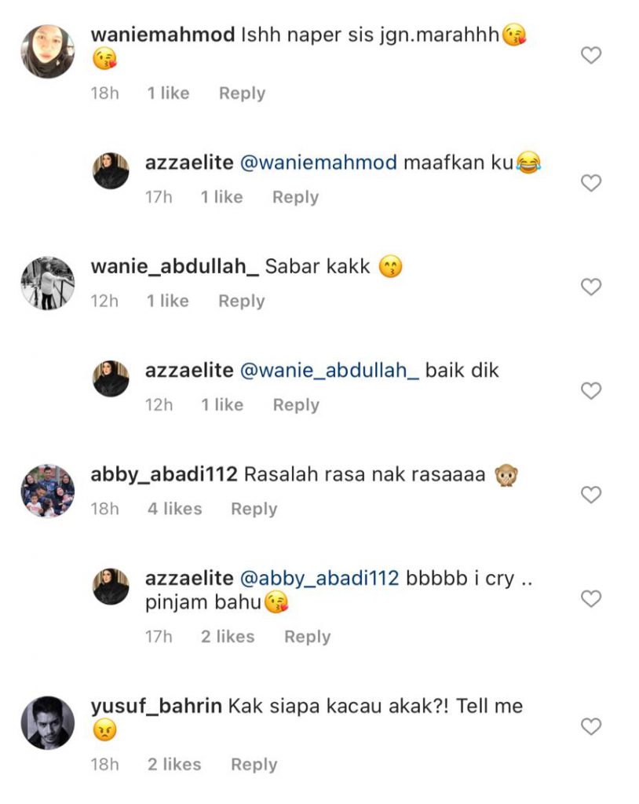Screen dimensions: 639x804
Task: Like wanie_abdullah_'s Sabar kakk comment
Action: pyautogui.click(x=591, y=287)
